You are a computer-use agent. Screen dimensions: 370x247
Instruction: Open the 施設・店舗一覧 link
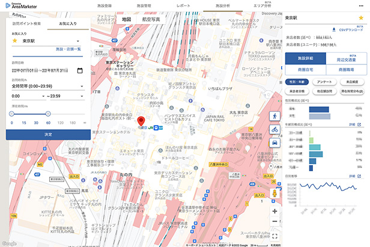click(x=68, y=49)
